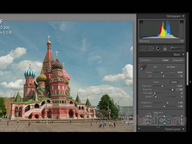Click the Exposure value -0.81
Viewport: 192px width, 144px height.
(x=179, y=86)
